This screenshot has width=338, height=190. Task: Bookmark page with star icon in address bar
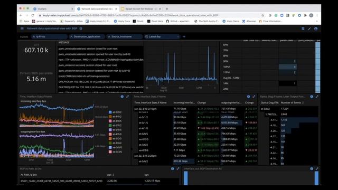tap(262, 15)
